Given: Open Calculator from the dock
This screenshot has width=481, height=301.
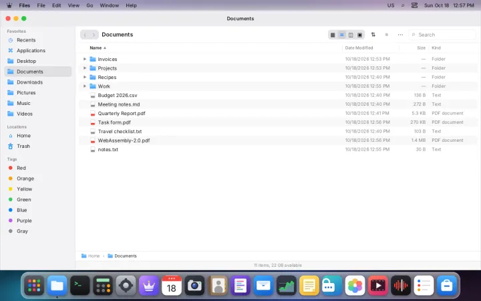Looking at the screenshot, I should (103, 286).
